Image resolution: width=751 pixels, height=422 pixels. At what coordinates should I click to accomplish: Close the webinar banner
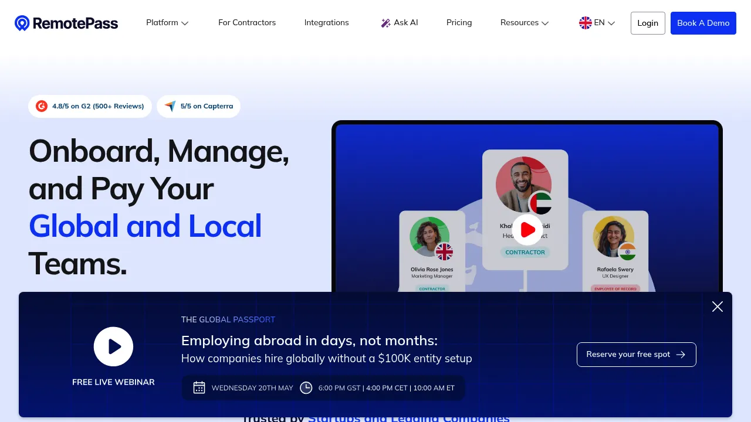717,307
